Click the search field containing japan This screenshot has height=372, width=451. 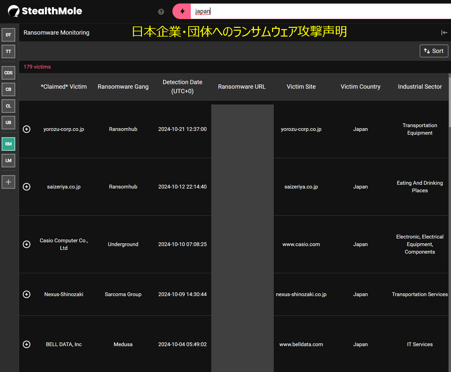point(321,11)
